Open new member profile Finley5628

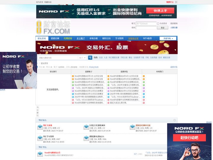(94, 67)
